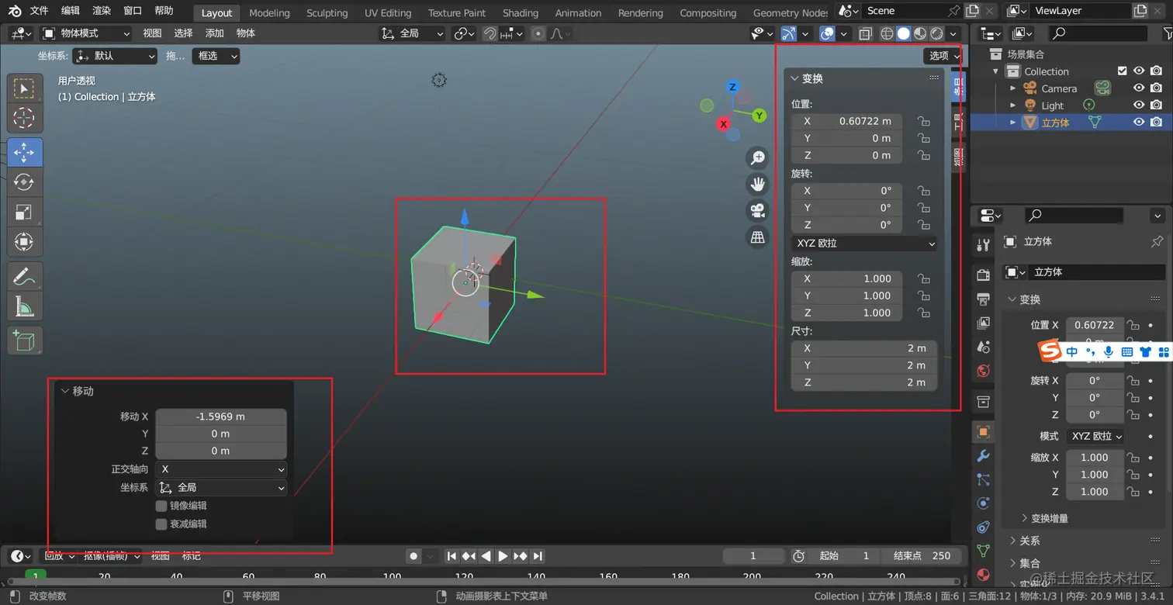Switch to the Modeling workspace tab

tap(269, 12)
